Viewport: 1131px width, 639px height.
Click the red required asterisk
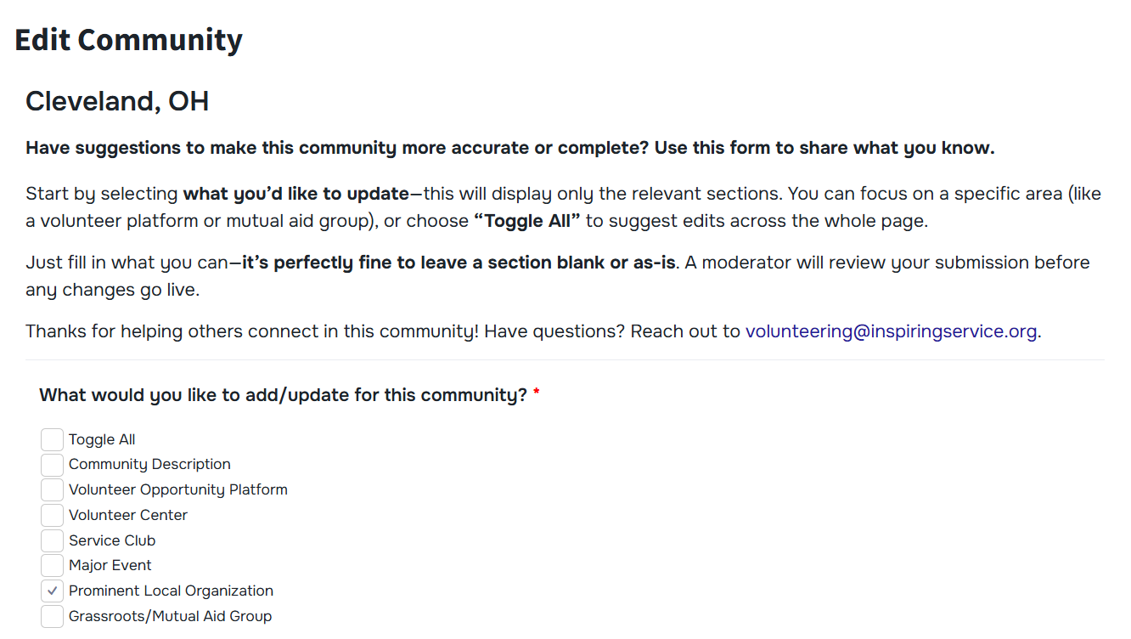(x=537, y=395)
